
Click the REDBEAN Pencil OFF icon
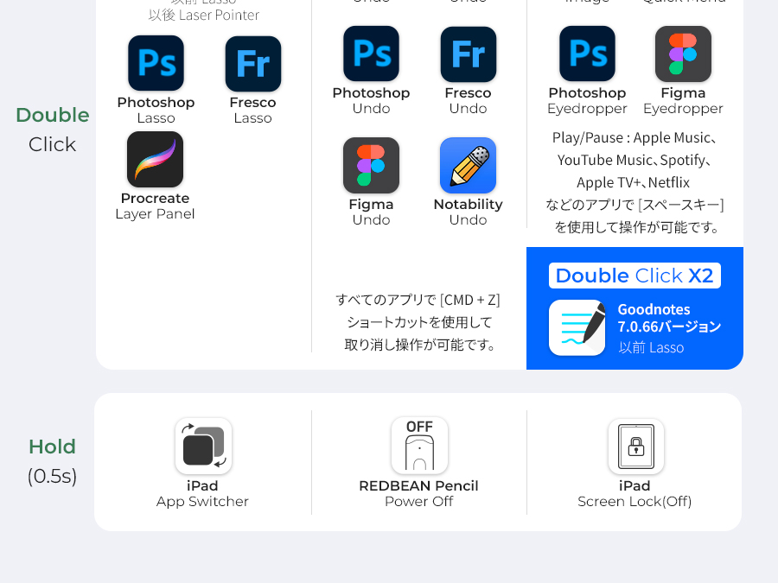pyautogui.click(x=420, y=446)
